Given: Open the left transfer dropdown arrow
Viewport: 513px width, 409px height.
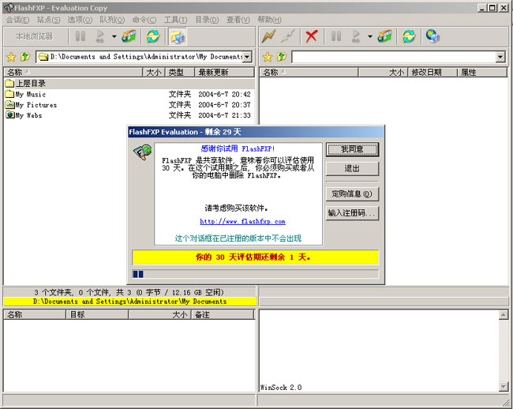Looking at the screenshot, I should 114,36.
